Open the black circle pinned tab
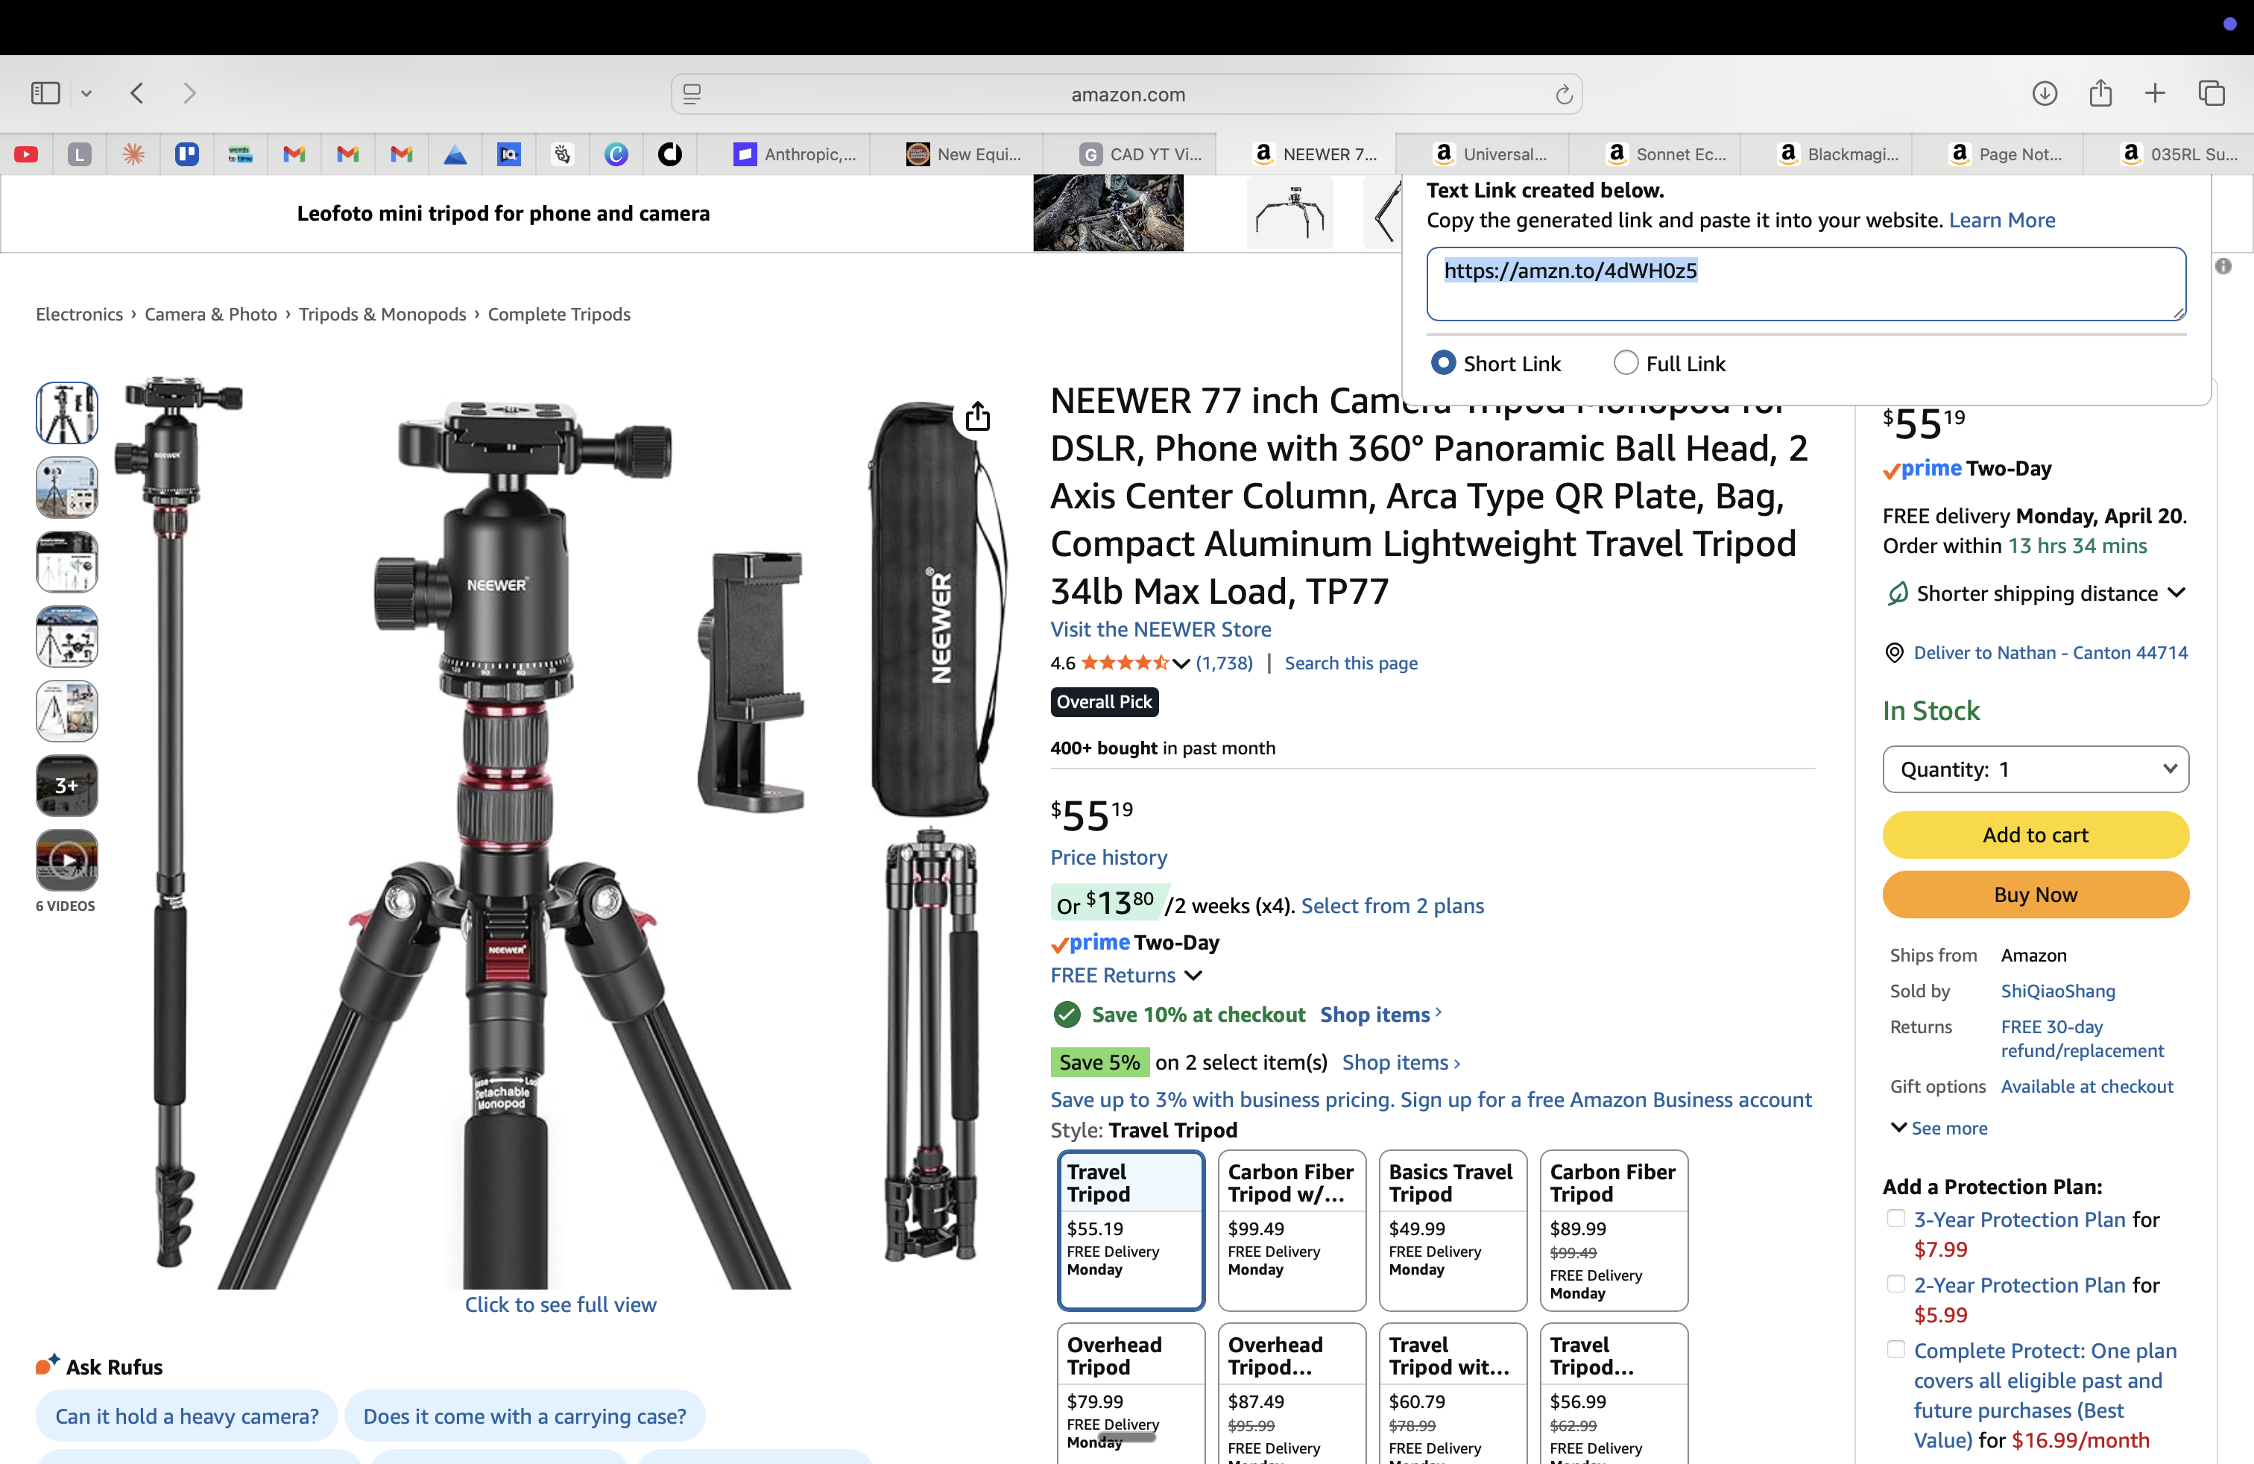The width and height of the screenshot is (2254, 1464). pos(671,154)
